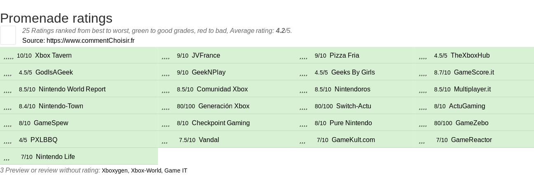Click the star icons next to Vandal
Image resolution: width=534 pixels, height=175 pixels.
[x=165, y=140]
